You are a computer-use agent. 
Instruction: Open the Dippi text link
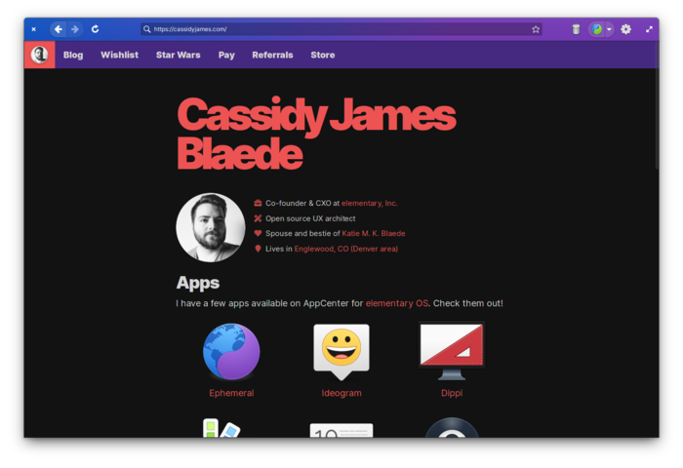coord(451,393)
